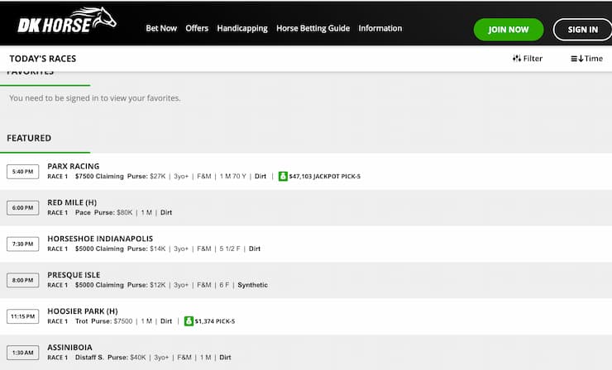Click the Sign In button
This screenshot has width=612, height=370.
582,30
